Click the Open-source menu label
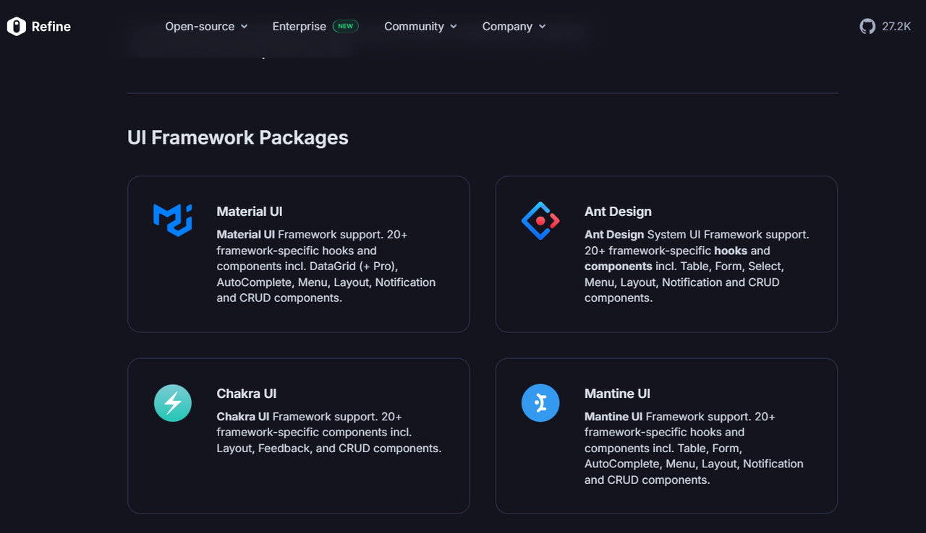This screenshot has height=533, width=926. tap(200, 26)
